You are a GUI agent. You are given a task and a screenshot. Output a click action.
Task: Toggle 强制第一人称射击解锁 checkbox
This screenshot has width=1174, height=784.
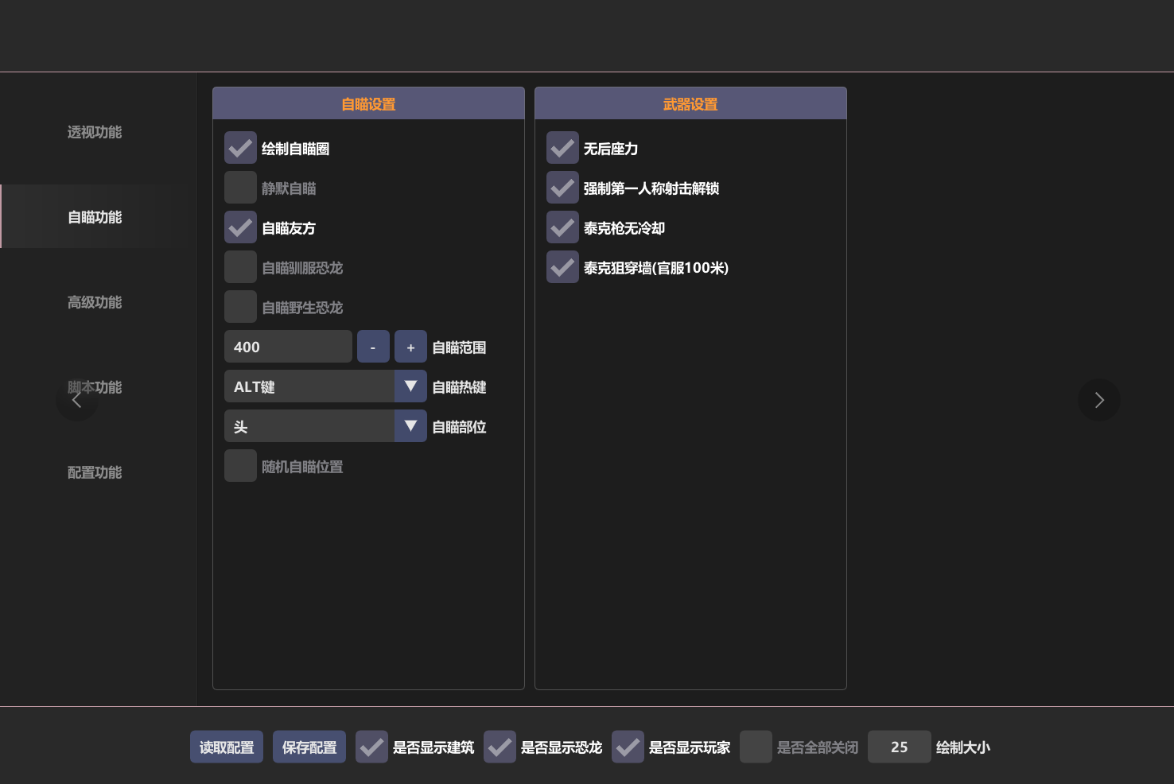pos(562,188)
